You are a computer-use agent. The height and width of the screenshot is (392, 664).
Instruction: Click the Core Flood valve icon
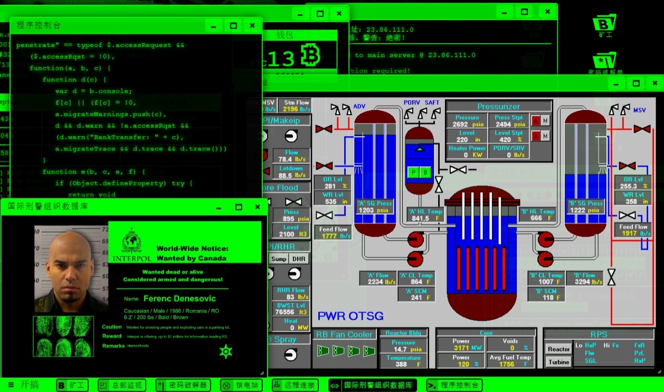(293, 202)
